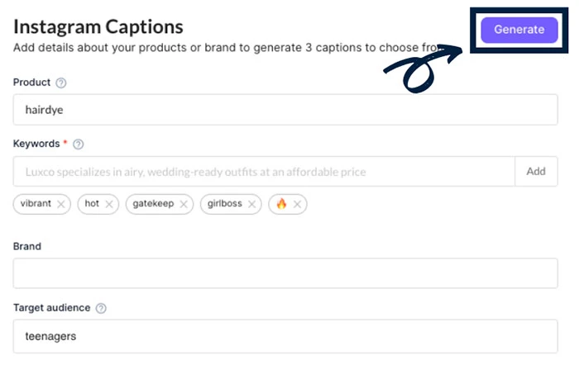Select the empty Brand text field
The image size is (579, 388).
tap(285, 273)
